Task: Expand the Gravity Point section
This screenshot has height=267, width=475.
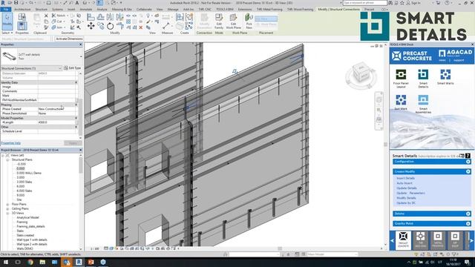Action: pos(468,223)
